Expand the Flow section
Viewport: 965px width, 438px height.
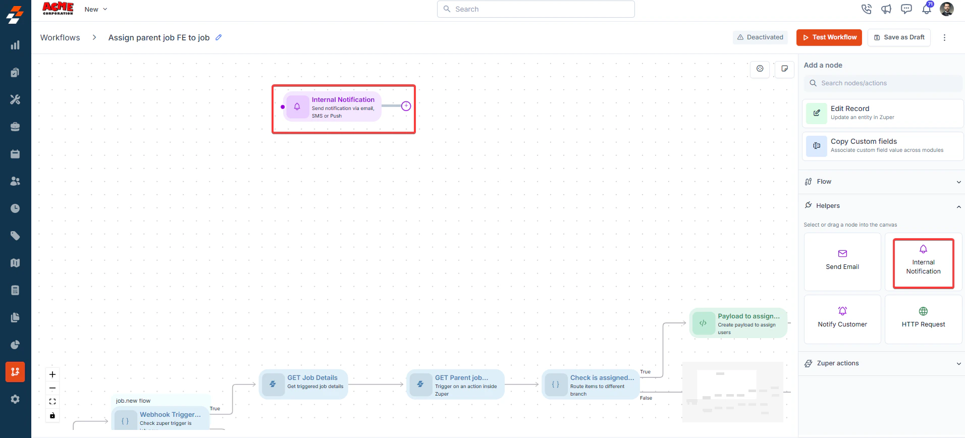882,182
